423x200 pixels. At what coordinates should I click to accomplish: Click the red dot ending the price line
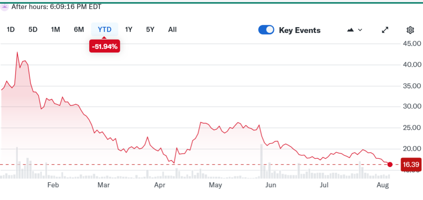390,165
